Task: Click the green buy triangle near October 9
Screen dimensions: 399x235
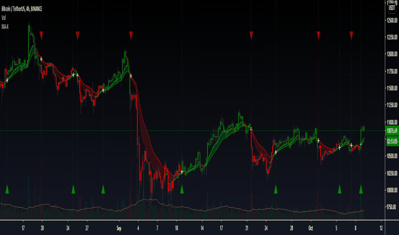Action: click(x=361, y=189)
